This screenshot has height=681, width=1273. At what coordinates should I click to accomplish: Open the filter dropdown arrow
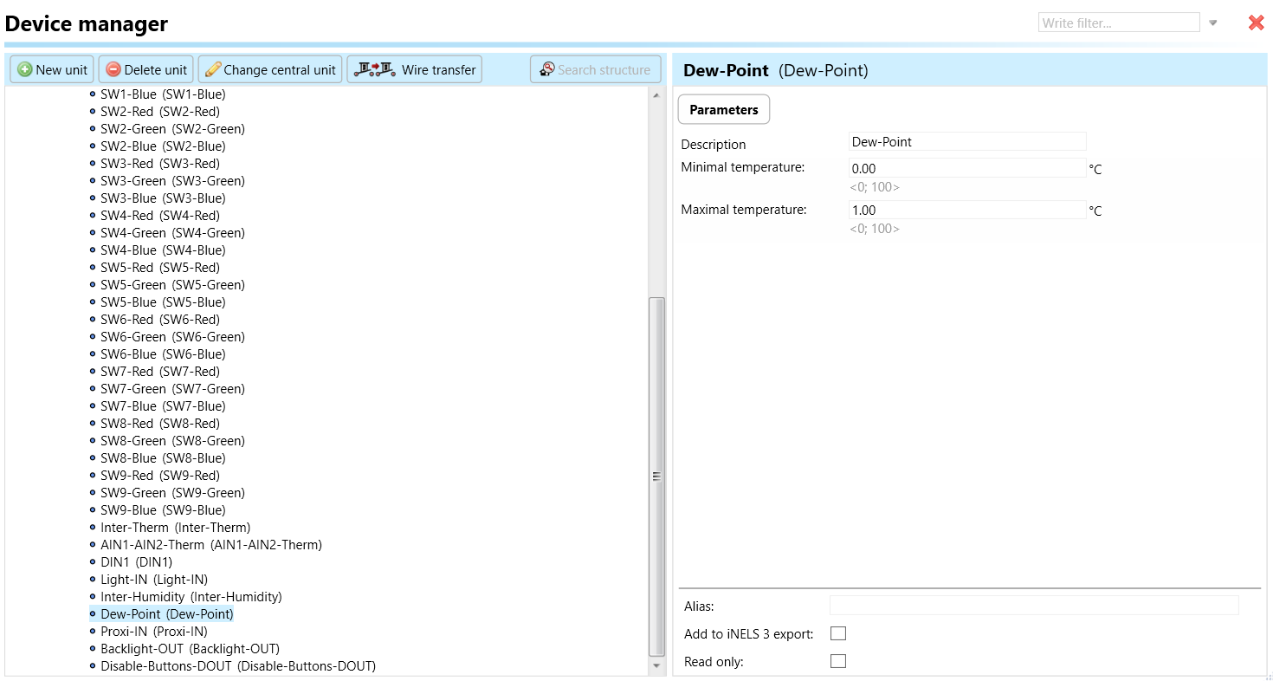(x=1213, y=23)
